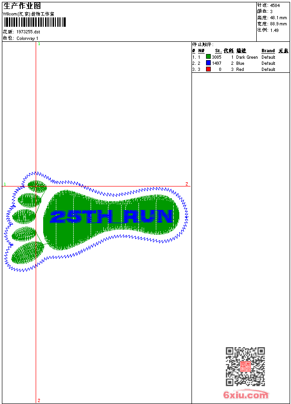This screenshot has height=404, width=291.
Task: Click the 生产作业图 title
Action: (x=22, y=6)
